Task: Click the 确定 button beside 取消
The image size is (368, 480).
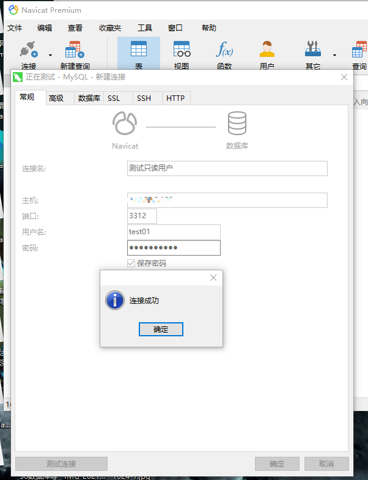Action: click(277, 463)
